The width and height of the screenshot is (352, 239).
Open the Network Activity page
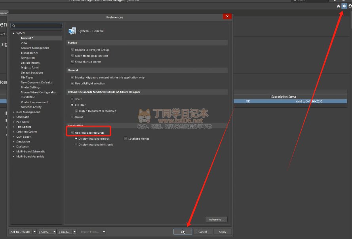coord(31,107)
